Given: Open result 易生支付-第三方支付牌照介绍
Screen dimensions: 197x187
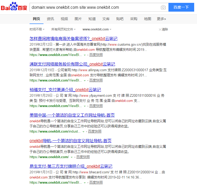Looking at the screenshot, I should click(x=71, y=166).
